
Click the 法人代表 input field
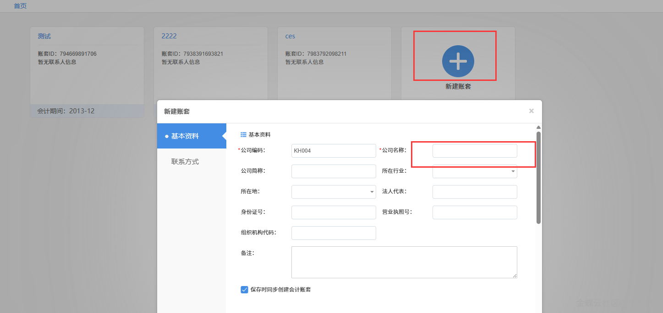coord(475,192)
